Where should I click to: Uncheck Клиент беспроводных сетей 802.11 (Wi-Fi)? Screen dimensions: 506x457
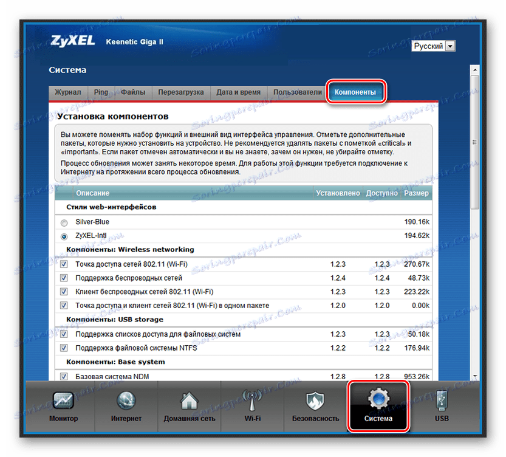[x=64, y=292]
